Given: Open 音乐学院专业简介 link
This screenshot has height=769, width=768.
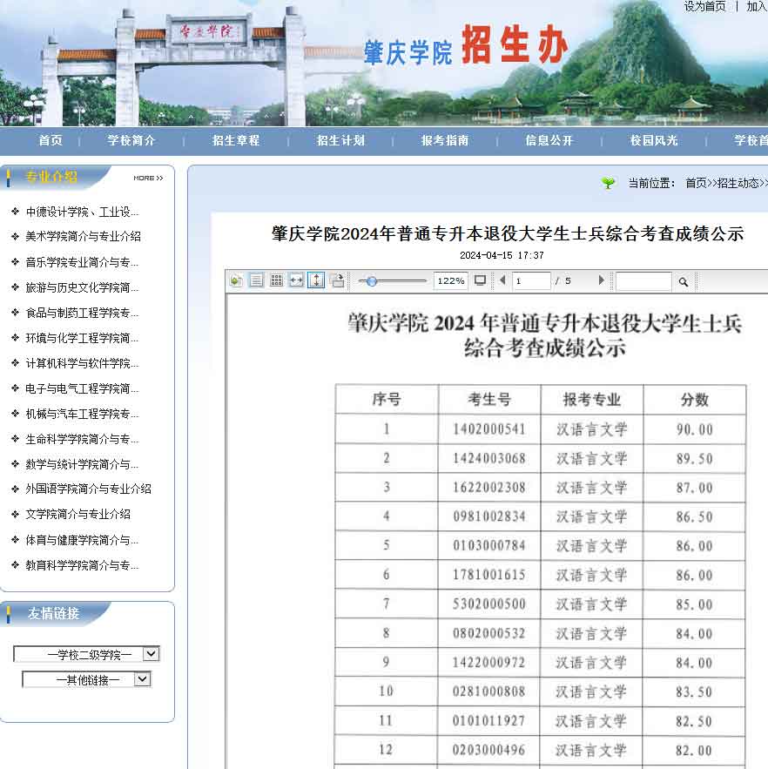Looking at the screenshot, I should pyautogui.click(x=82, y=262).
